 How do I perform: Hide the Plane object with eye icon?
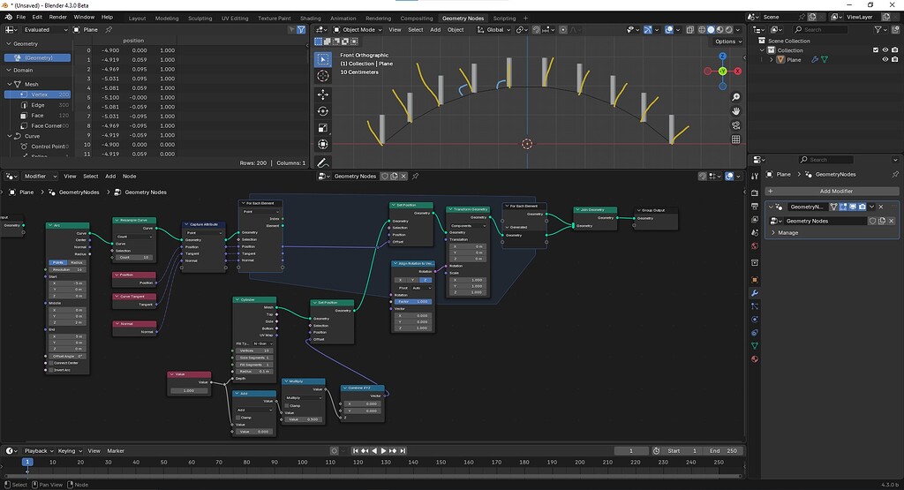pyautogui.click(x=885, y=59)
